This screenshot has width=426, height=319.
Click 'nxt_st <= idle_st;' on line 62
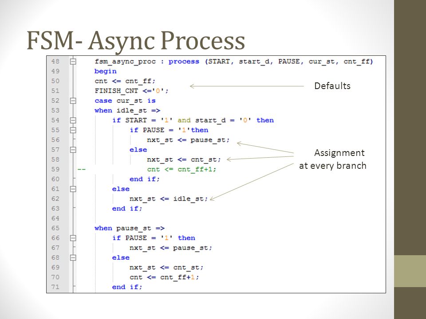tap(169, 199)
